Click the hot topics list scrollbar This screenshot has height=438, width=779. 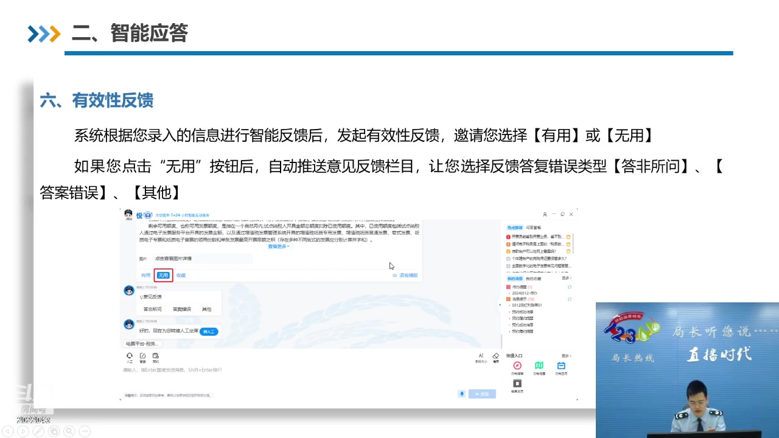[x=573, y=243]
